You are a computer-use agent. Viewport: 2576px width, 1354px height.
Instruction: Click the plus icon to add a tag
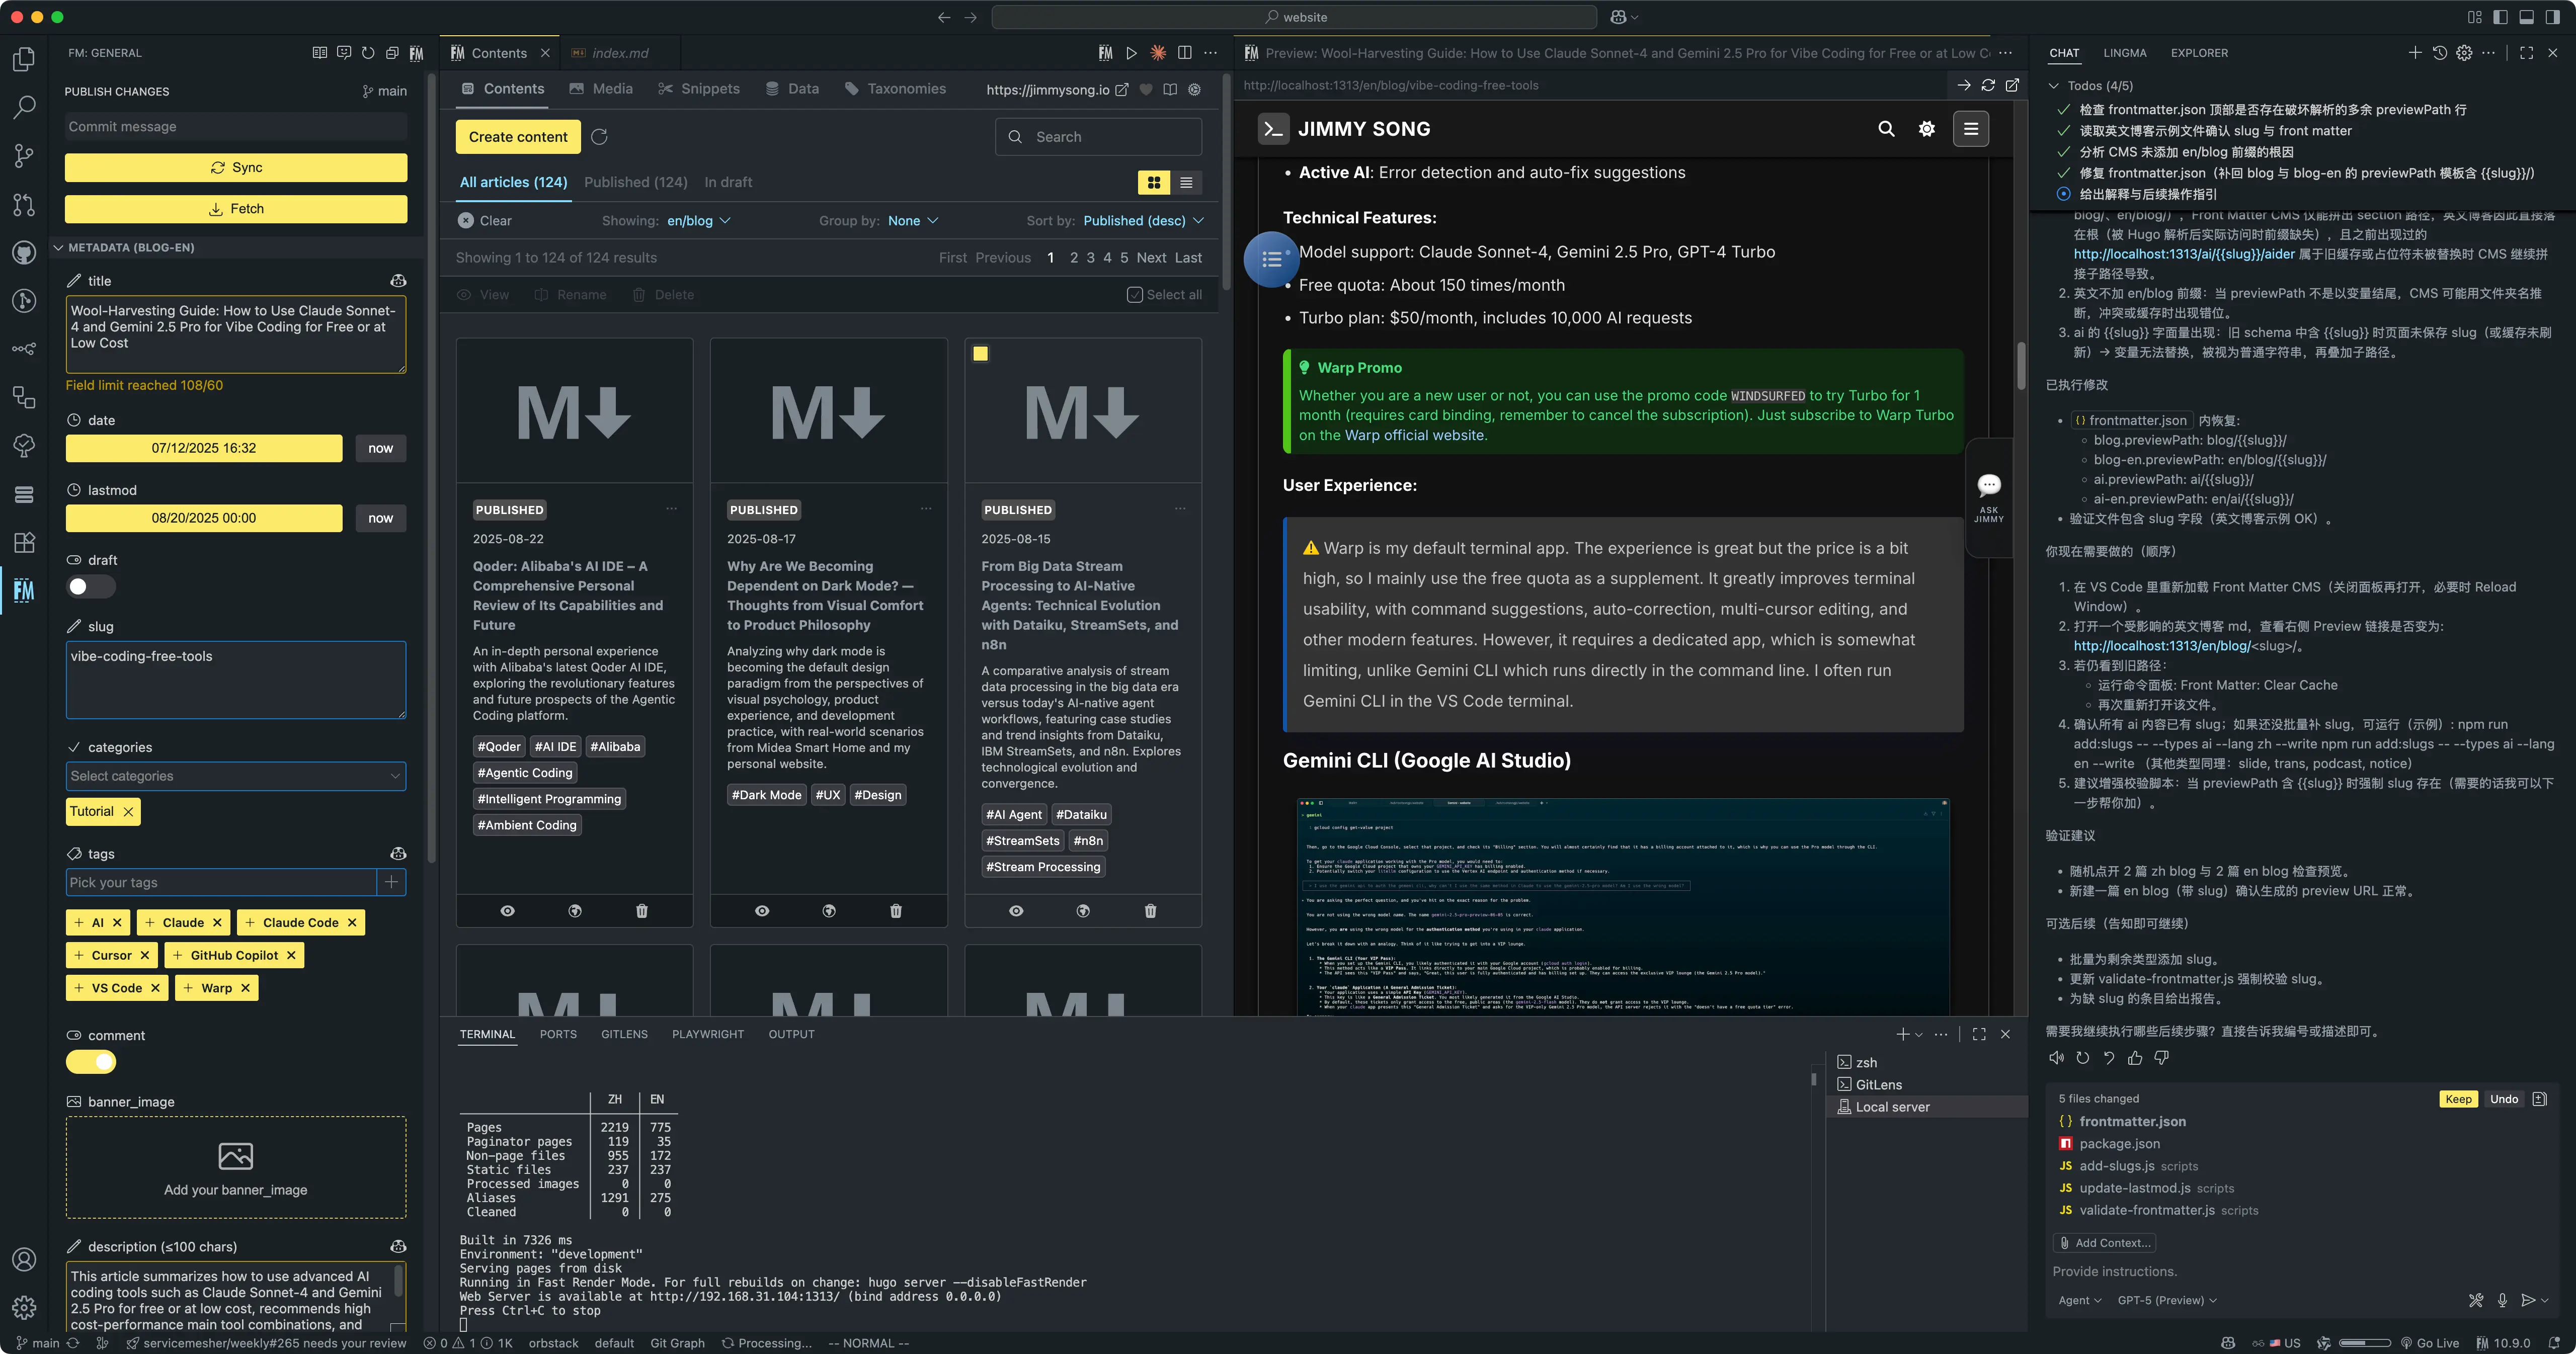pos(392,882)
